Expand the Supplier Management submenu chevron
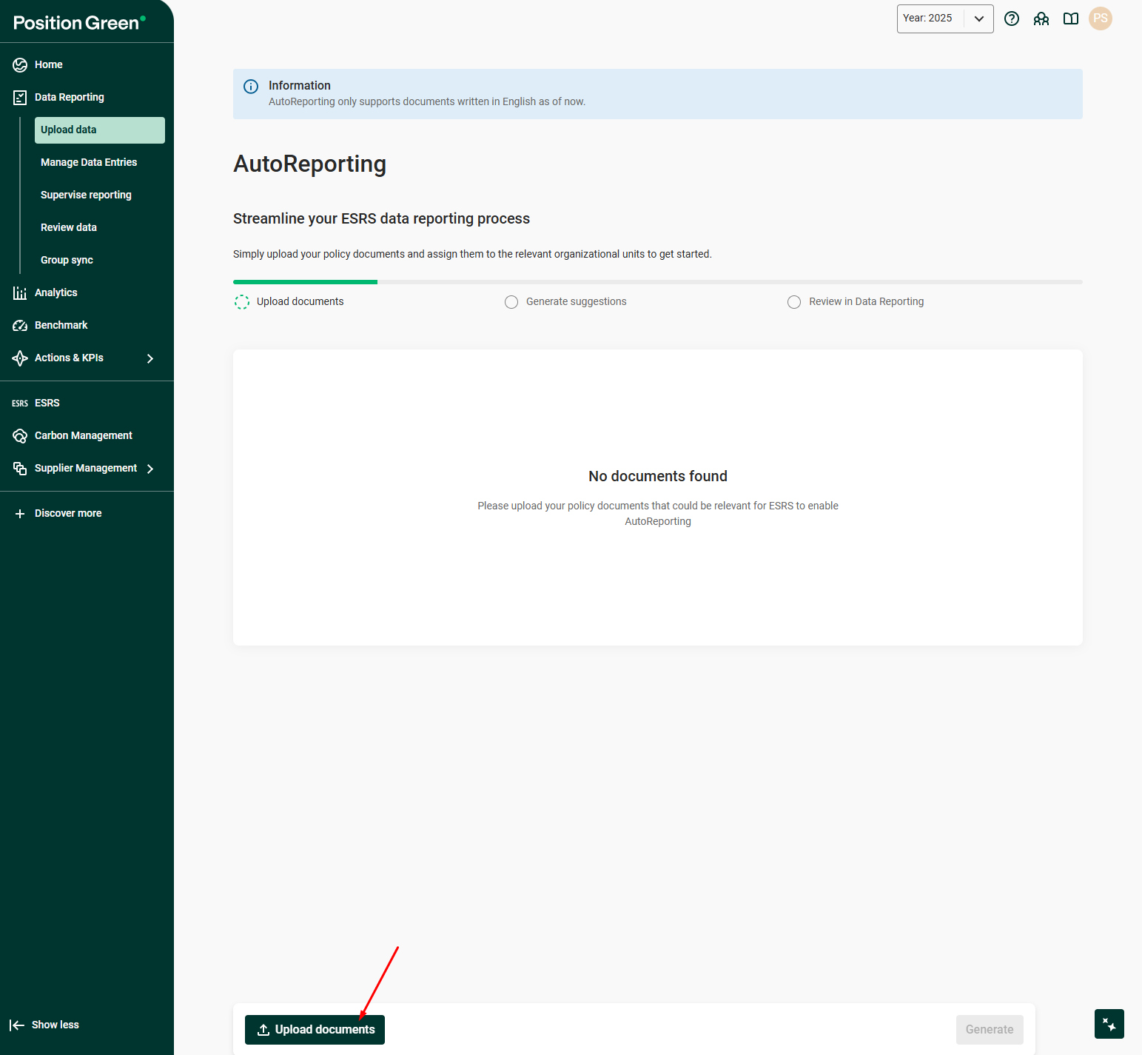This screenshot has width=1142, height=1055. click(x=150, y=469)
